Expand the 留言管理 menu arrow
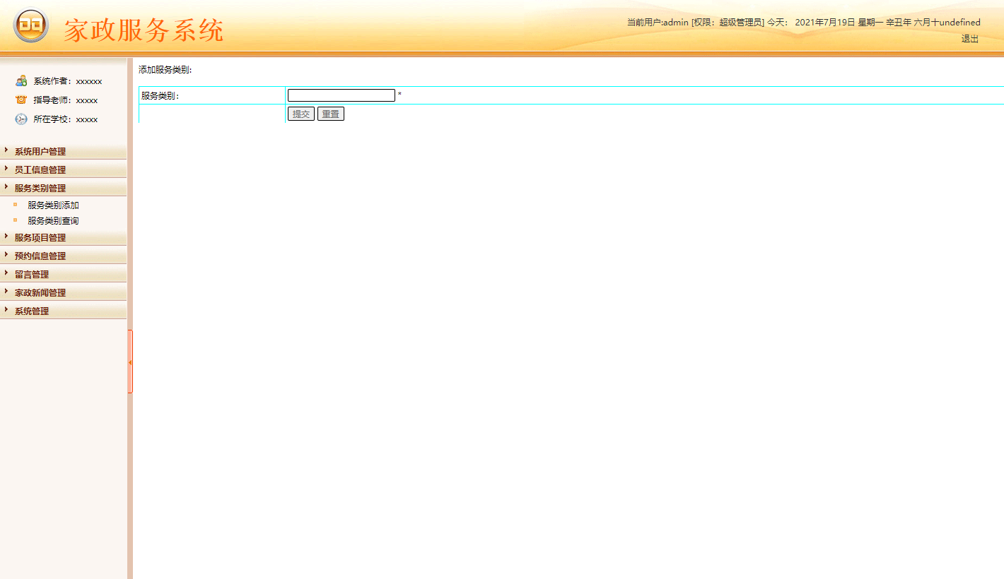 coord(6,273)
